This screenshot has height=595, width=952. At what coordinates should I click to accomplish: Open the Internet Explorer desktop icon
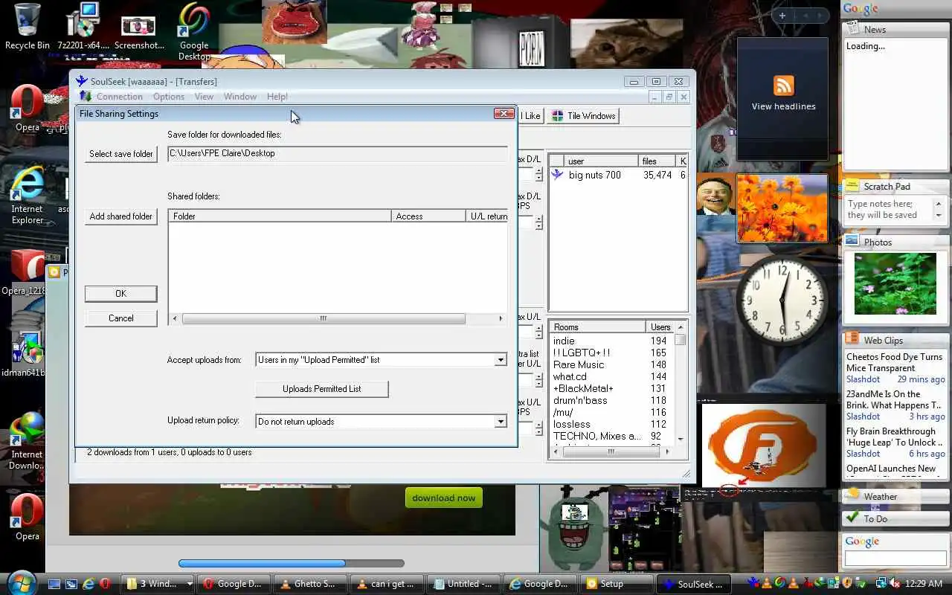(x=27, y=195)
